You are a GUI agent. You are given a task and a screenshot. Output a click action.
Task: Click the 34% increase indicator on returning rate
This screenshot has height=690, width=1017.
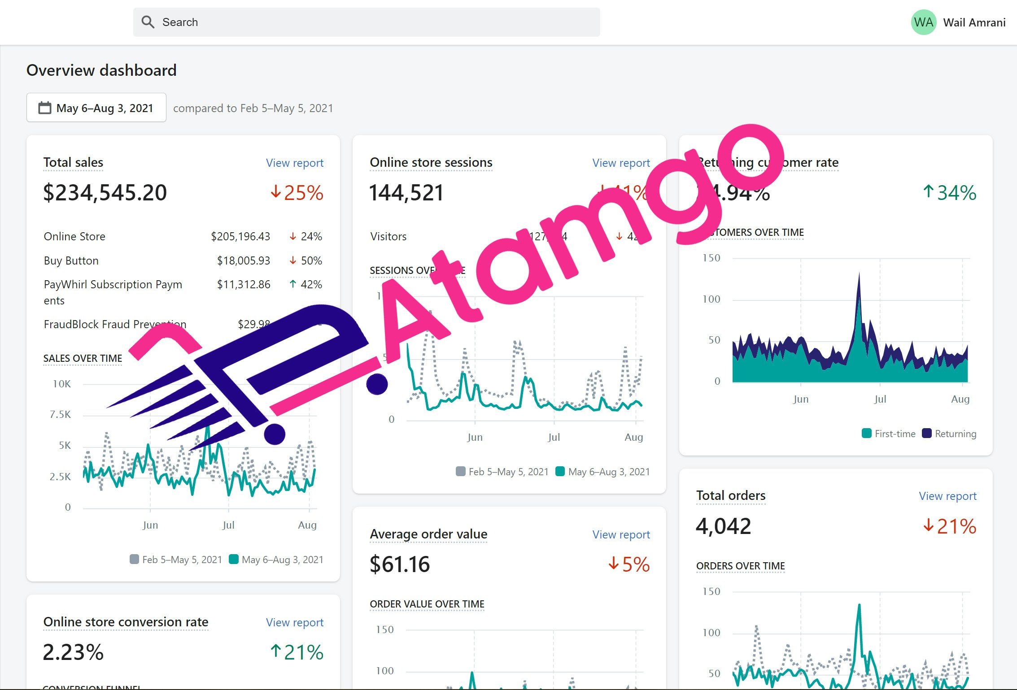coord(950,193)
